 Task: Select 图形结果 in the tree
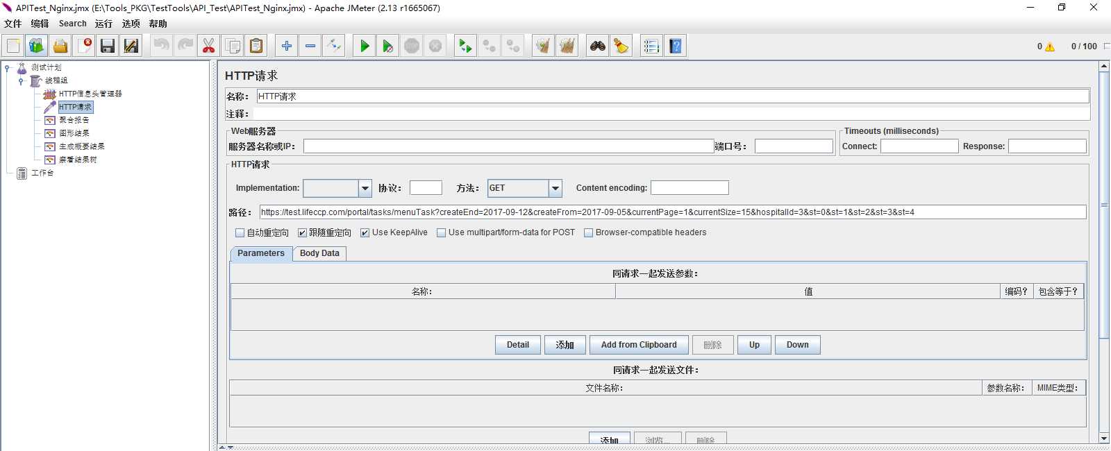coord(74,133)
